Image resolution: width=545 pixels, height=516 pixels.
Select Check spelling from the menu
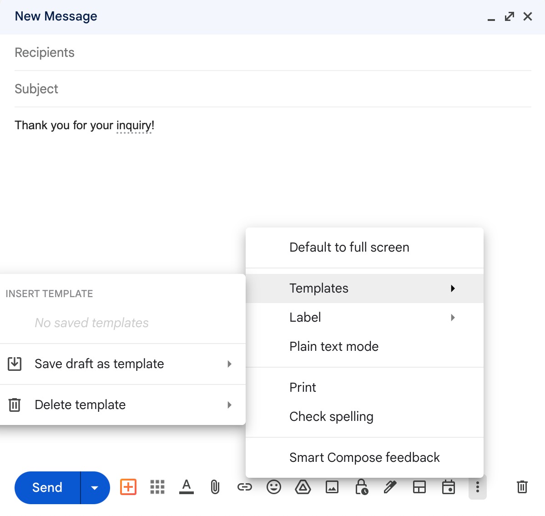click(331, 416)
